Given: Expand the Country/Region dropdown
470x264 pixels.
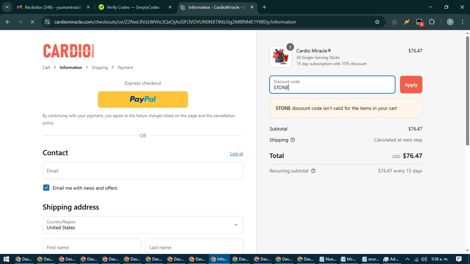Looking at the screenshot, I should tap(143, 225).
